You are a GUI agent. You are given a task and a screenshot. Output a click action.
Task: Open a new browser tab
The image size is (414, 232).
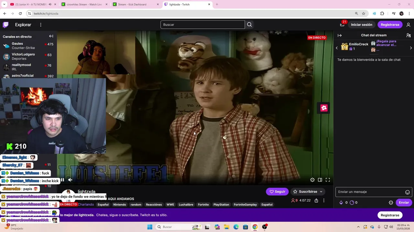[x=217, y=5]
